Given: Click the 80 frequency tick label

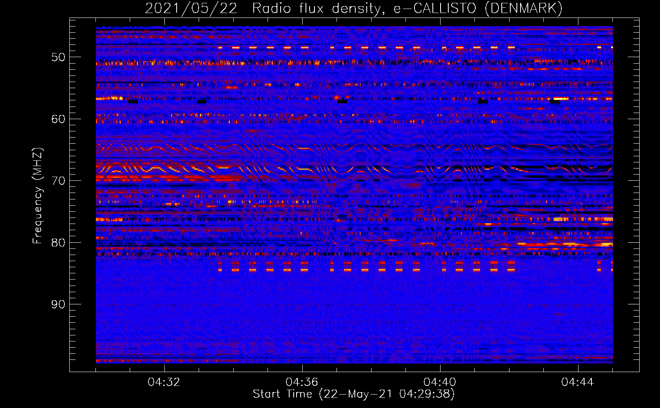Looking at the screenshot, I should click(58, 243).
